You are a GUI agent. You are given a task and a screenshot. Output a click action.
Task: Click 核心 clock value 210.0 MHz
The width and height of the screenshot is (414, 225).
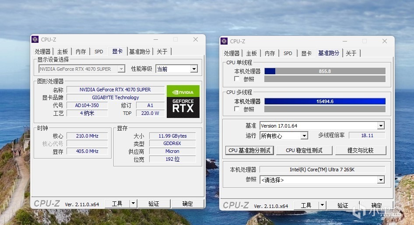87,136
